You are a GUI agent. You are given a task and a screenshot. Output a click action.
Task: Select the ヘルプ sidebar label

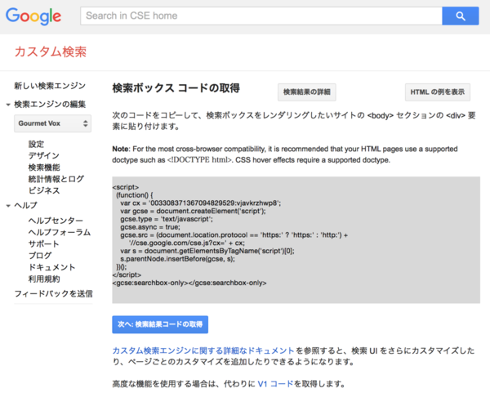click(x=25, y=205)
